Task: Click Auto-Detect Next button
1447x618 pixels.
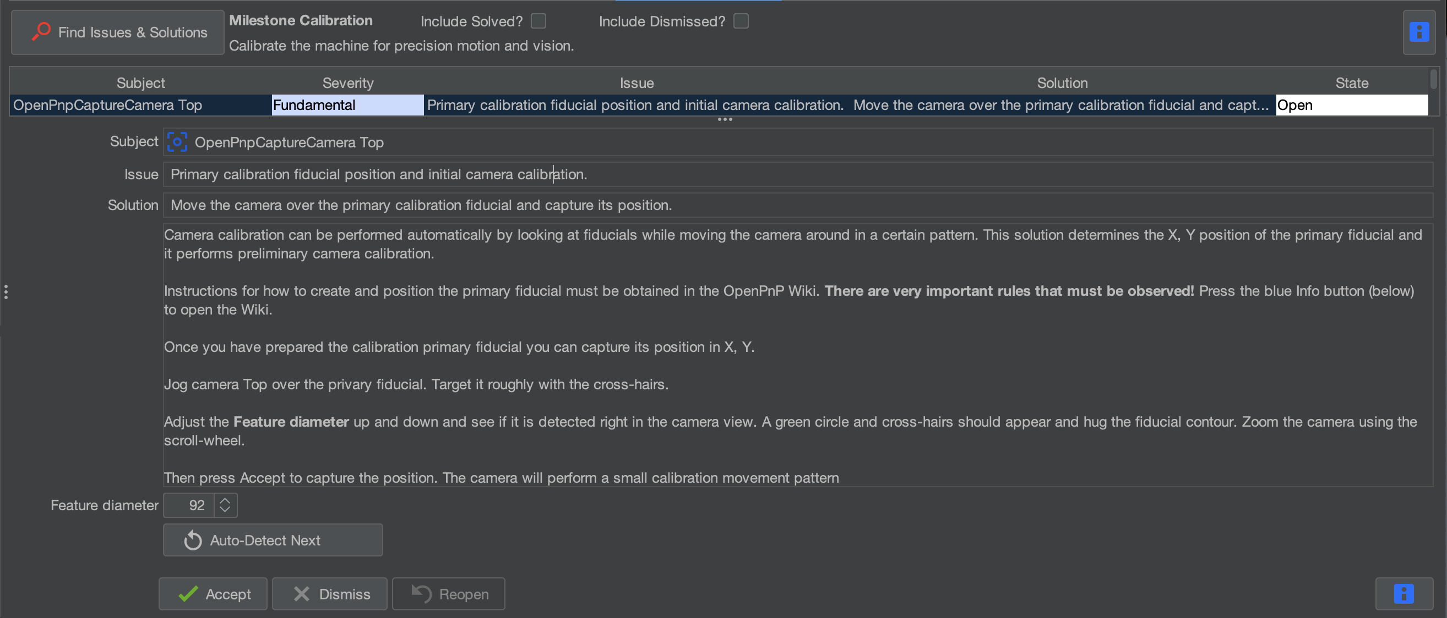Action: [273, 540]
